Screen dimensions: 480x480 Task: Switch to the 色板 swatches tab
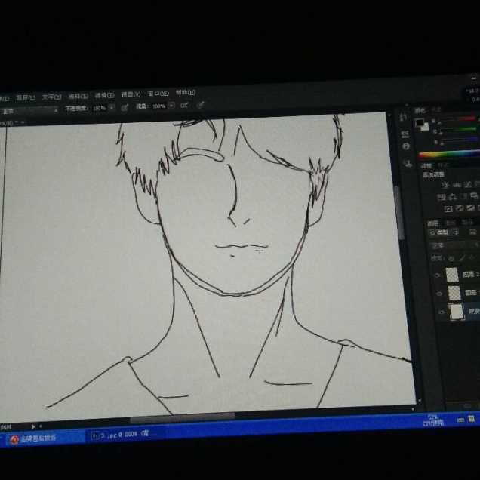coord(436,109)
